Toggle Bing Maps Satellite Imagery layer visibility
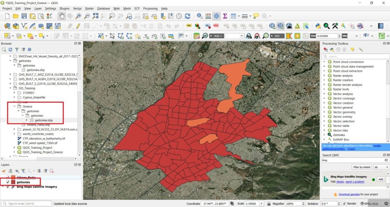 pos(8,186)
